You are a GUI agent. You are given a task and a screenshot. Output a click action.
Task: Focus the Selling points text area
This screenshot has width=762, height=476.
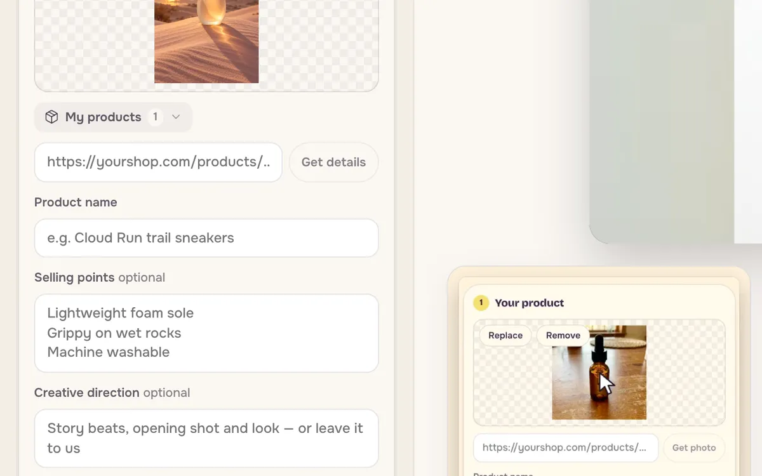(206, 333)
